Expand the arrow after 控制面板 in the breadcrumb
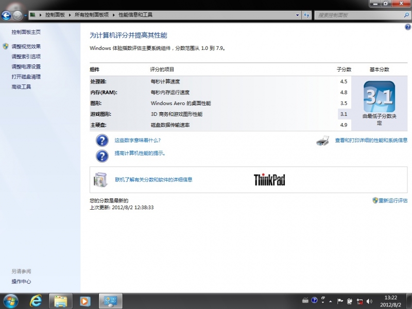The width and height of the screenshot is (412, 309). (x=69, y=15)
